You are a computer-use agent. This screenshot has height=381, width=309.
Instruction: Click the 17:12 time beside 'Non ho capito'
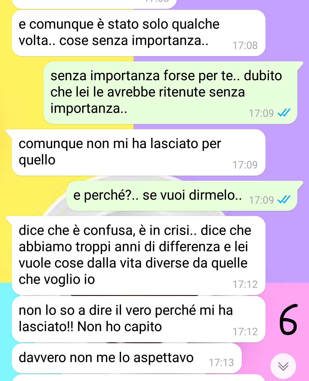click(x=245, y=331)
